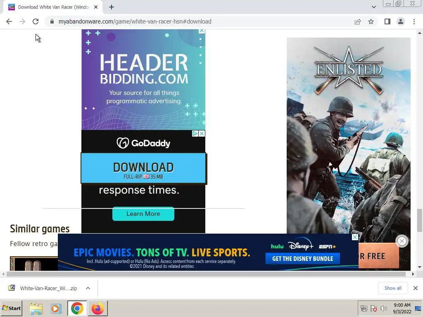
Task: Reload the current page
Action: (x=36, y=21)
